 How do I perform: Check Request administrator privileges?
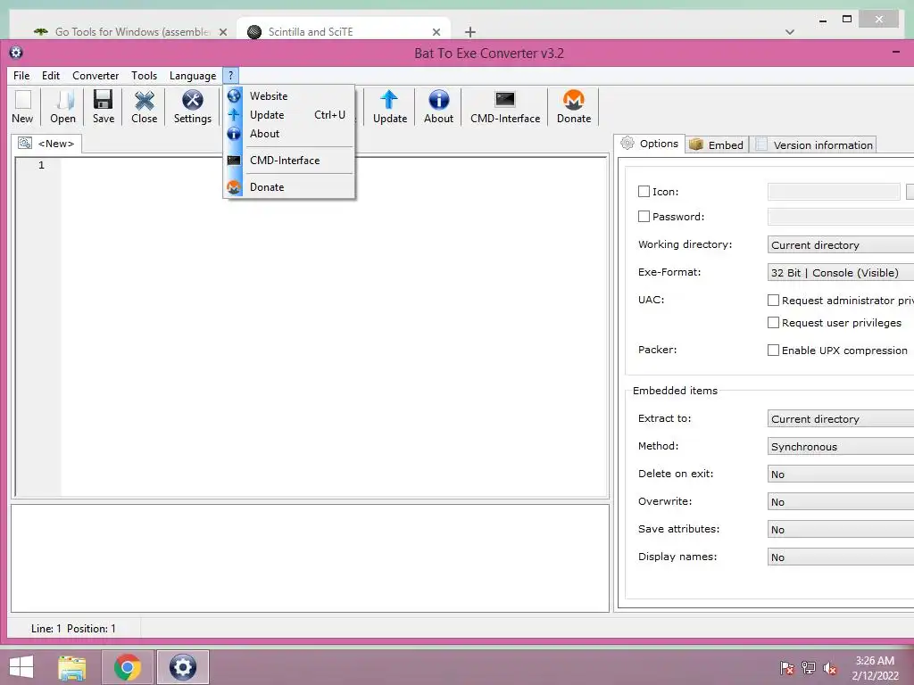click(773, 300)
